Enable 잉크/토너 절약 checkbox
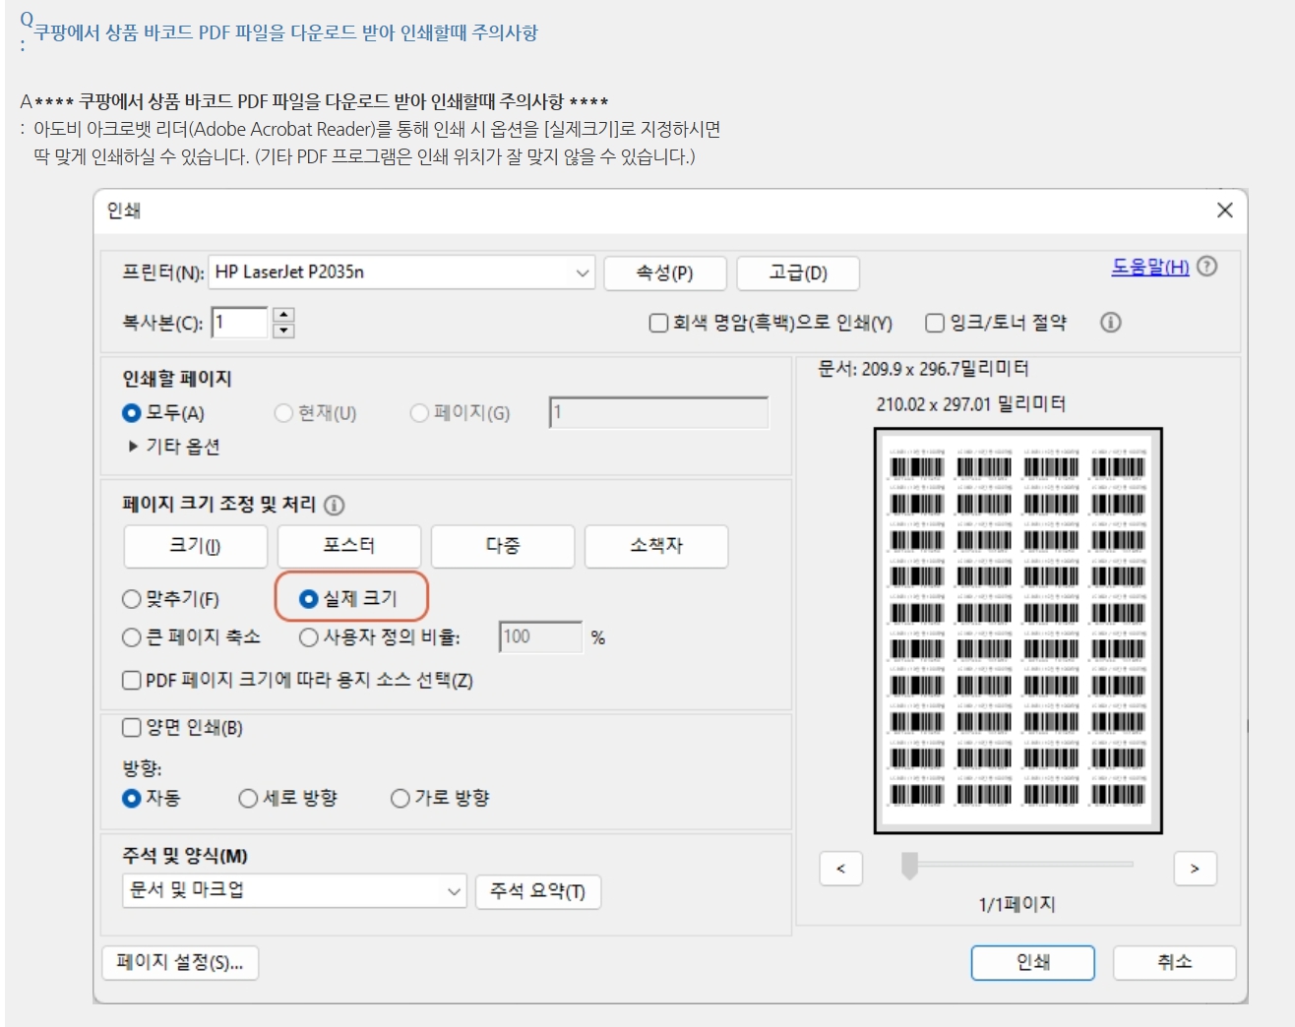 pos(935,323)
